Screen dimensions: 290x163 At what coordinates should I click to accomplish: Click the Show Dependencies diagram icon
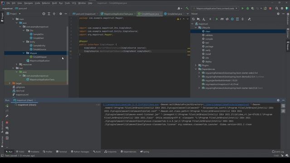point(237,19)
